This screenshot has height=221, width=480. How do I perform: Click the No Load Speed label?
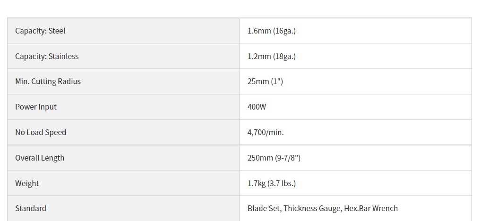tap(41, 132)
